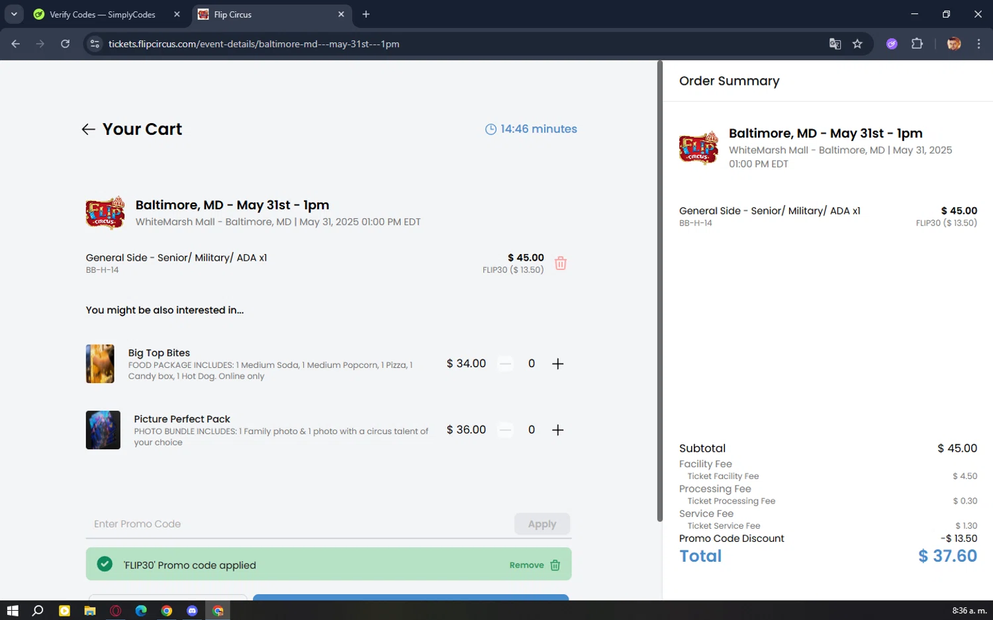View site information icon in address bar
This screenshot has width=993, height=620.
pyautogui.click(x=95, y=44)
